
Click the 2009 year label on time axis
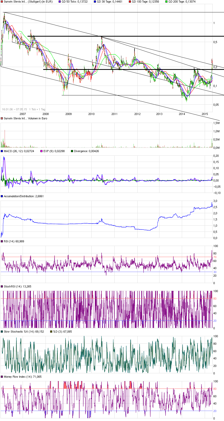pyautogui.click(x=68, y=114)
